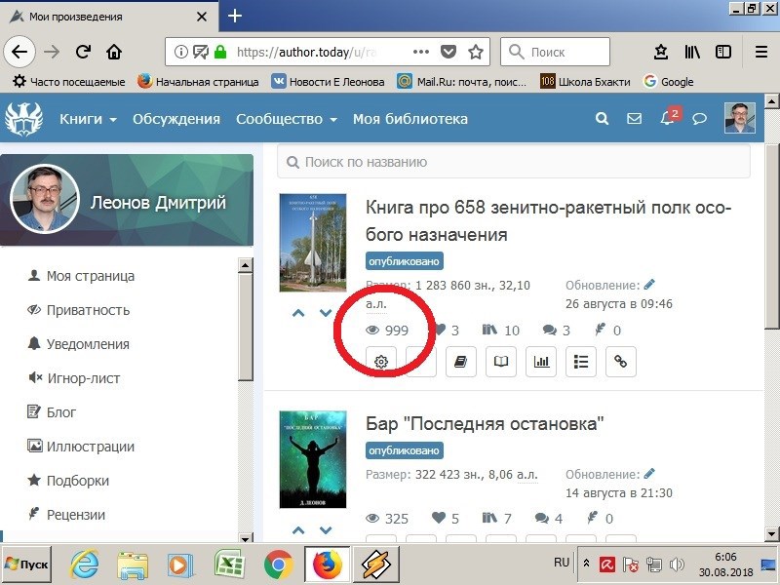The image size is (780, 585).
Task: Click the open-book reader icon
Action: (x=501, y=362)
